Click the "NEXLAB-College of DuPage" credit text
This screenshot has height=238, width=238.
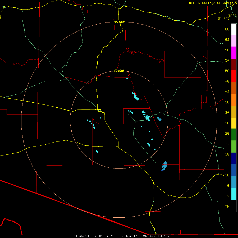211,3
